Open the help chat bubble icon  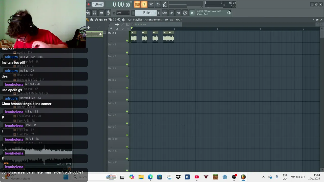(x=185, y=13)
